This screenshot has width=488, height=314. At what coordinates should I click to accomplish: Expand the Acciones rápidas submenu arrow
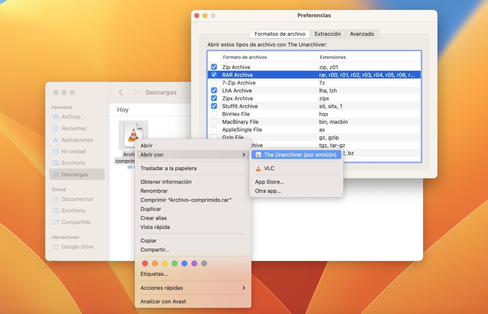(x=244, y=288)
